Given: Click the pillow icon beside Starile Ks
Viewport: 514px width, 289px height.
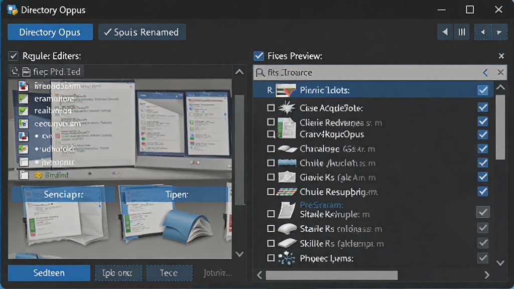Looking at the screenshot, I should coord(287,229).
